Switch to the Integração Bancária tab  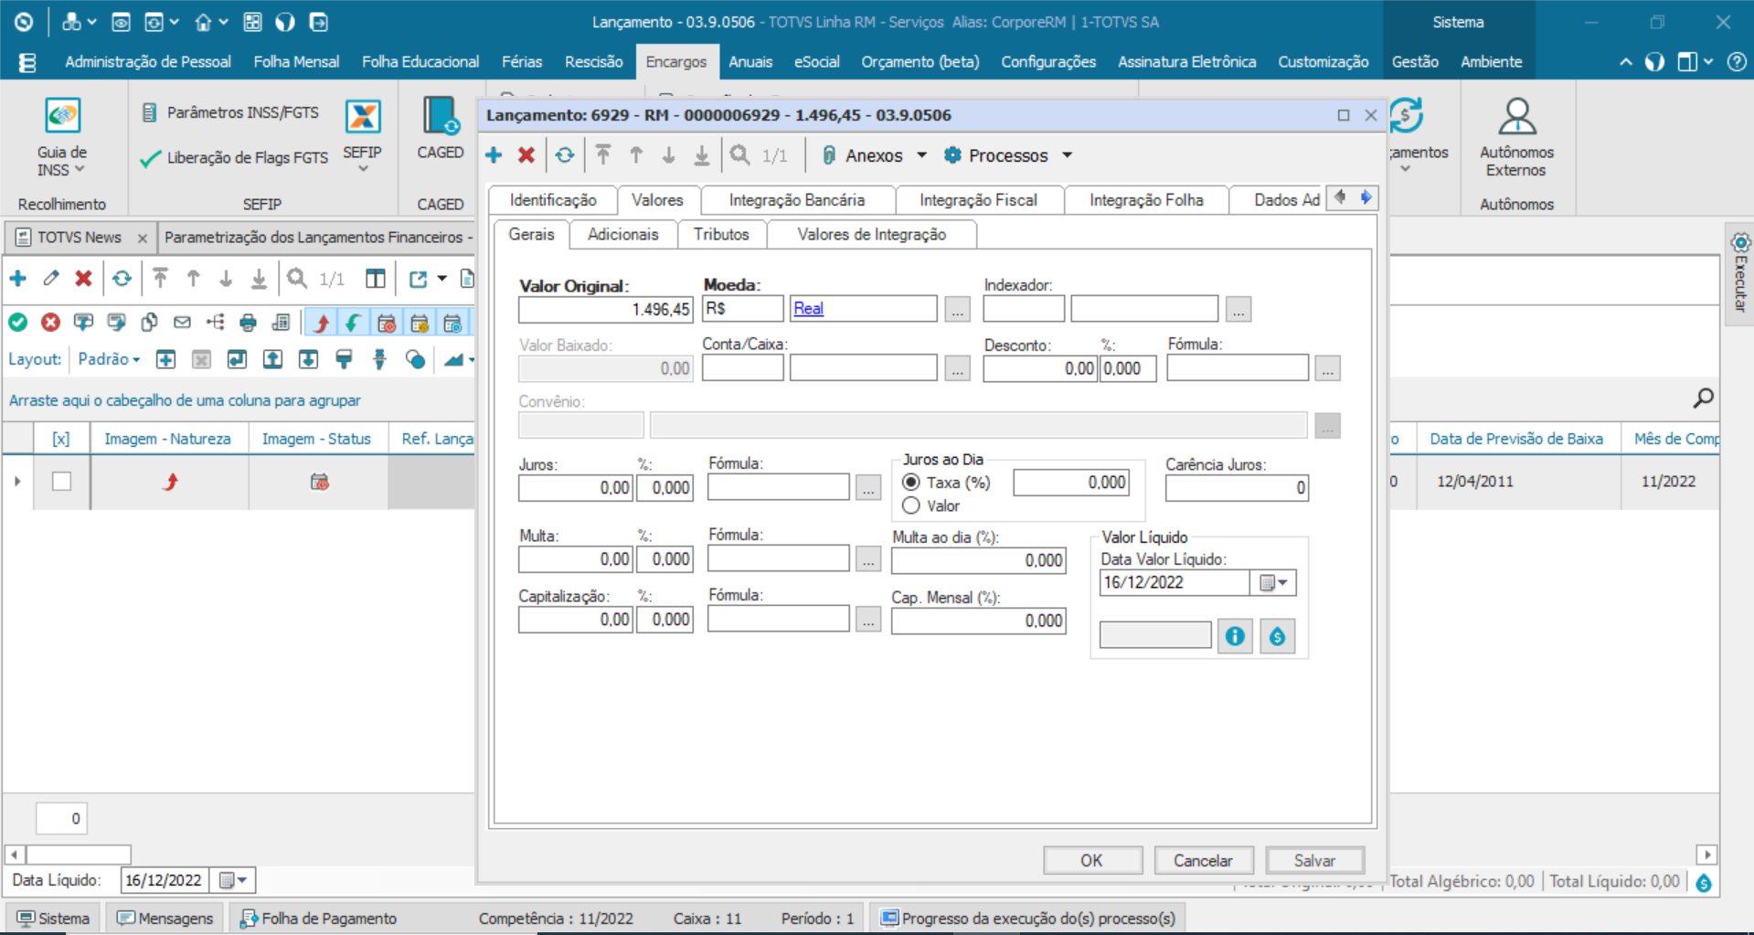796,200
